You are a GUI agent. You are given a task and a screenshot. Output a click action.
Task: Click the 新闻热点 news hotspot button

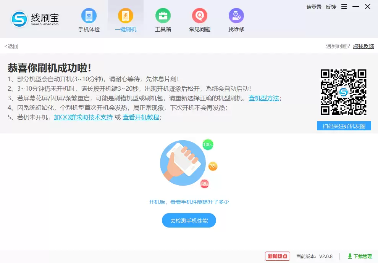pyautogui.click(x=278, y=256)
